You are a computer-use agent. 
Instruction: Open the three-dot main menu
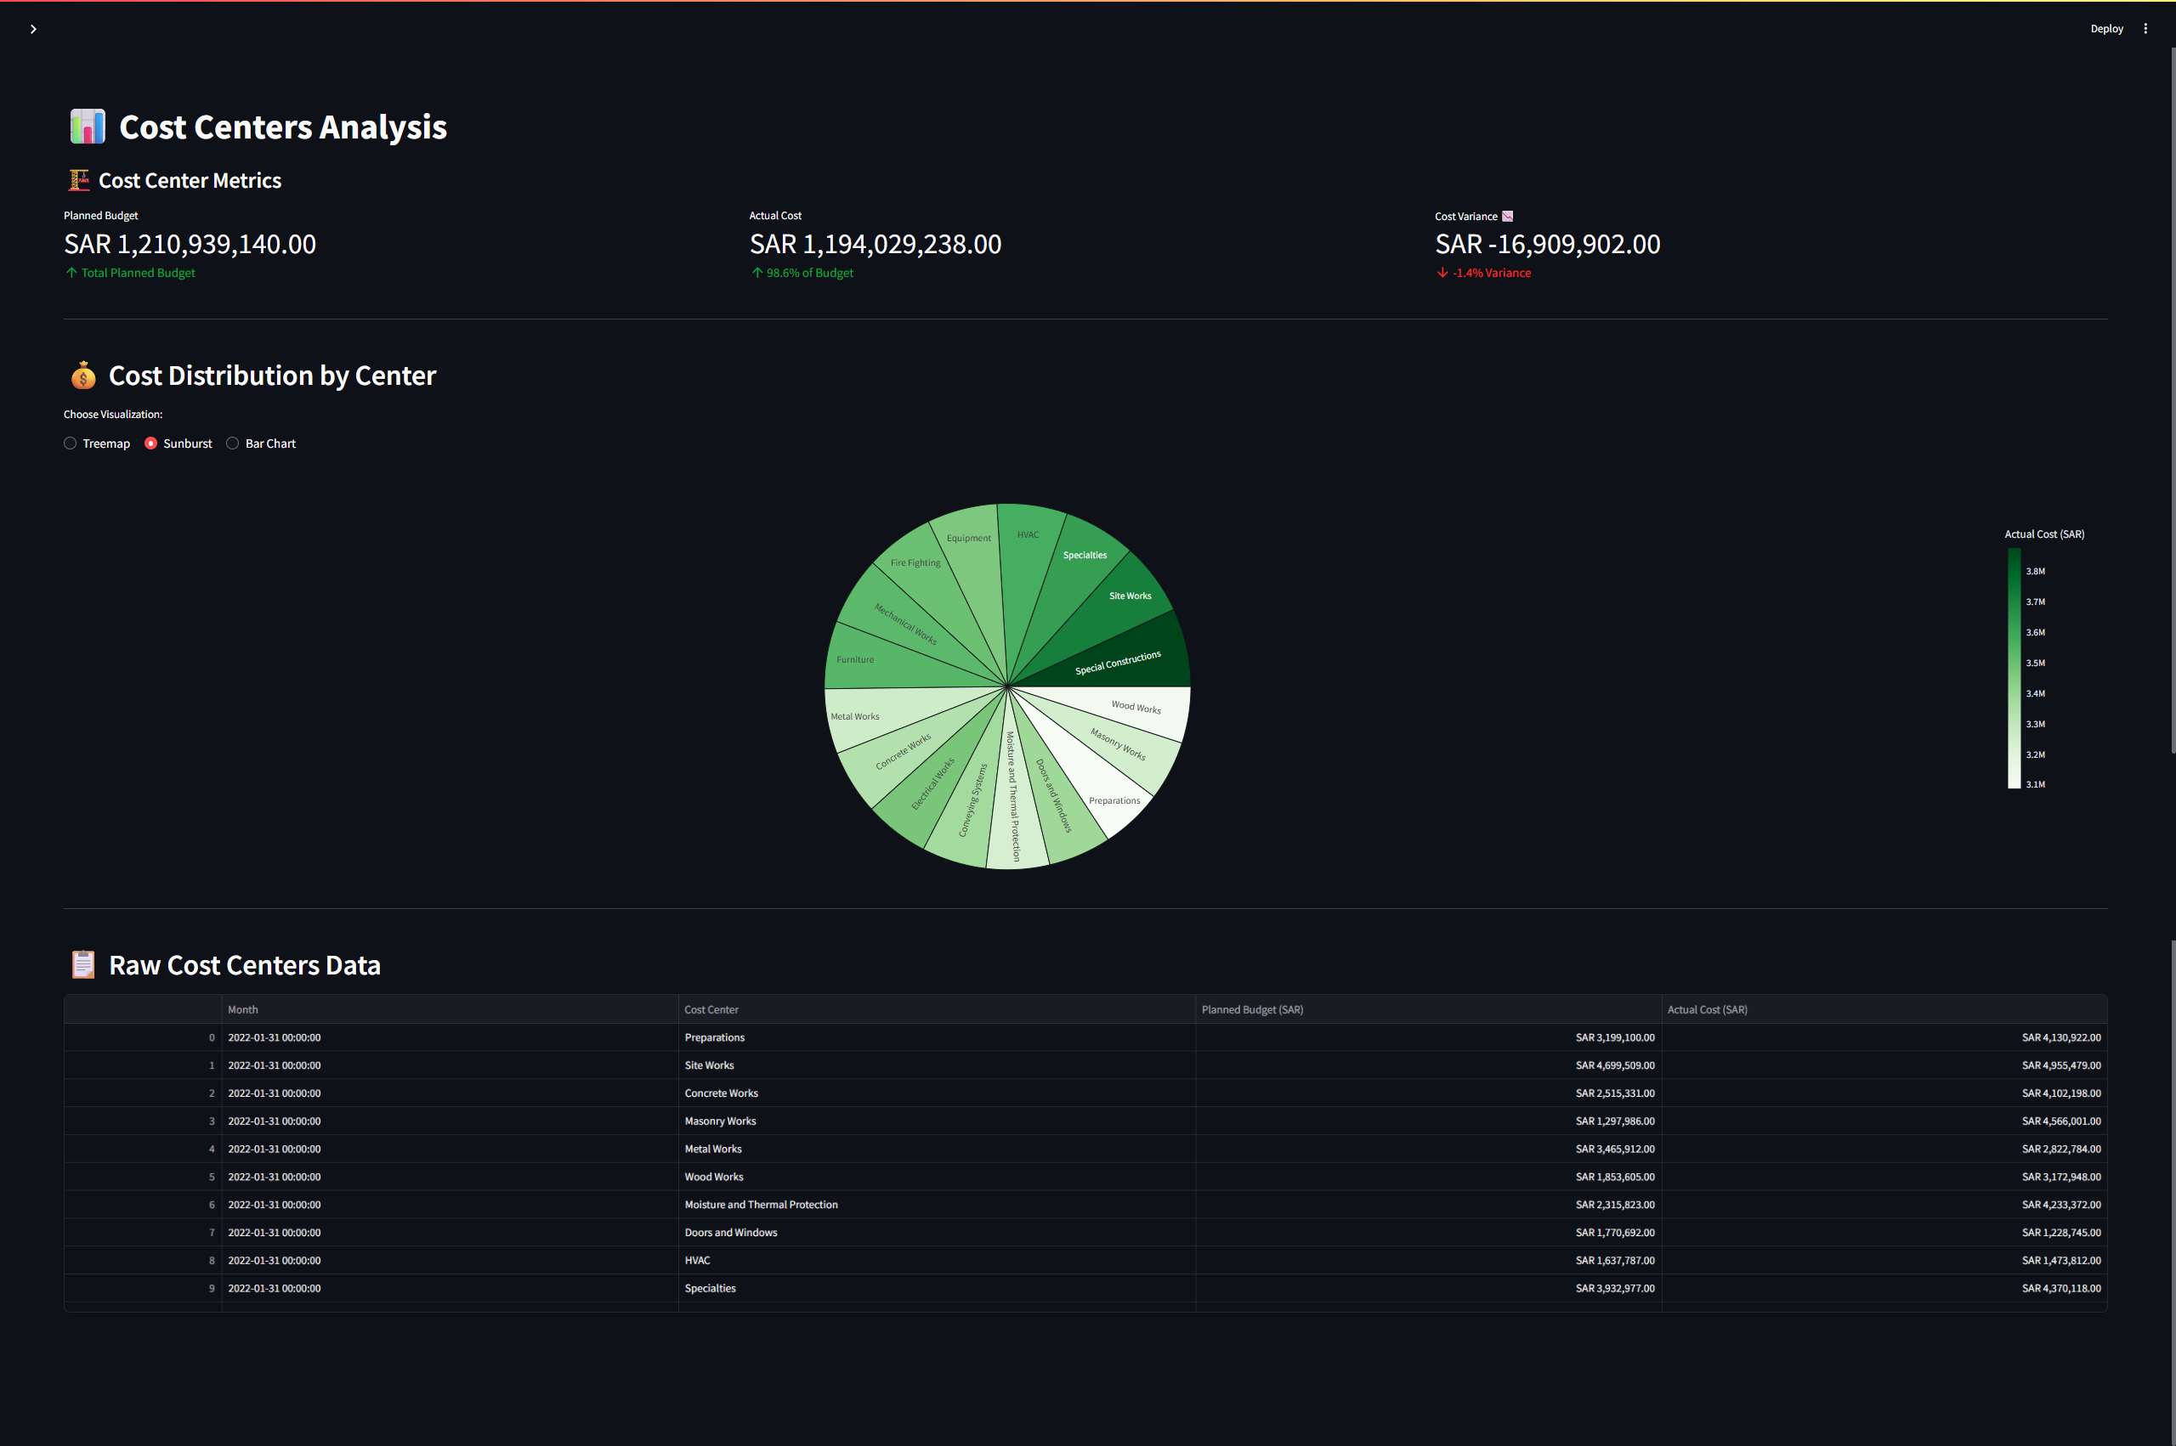(x=2145, y=29)
